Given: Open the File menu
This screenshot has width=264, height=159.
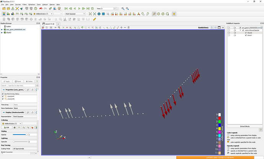Looking at the screenshot, I should 2,5.
